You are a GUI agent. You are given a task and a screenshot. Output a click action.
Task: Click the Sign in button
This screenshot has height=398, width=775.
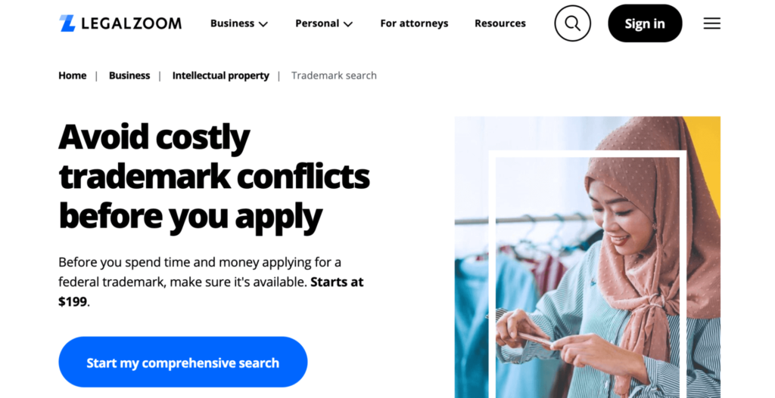[x=645, y=23]
